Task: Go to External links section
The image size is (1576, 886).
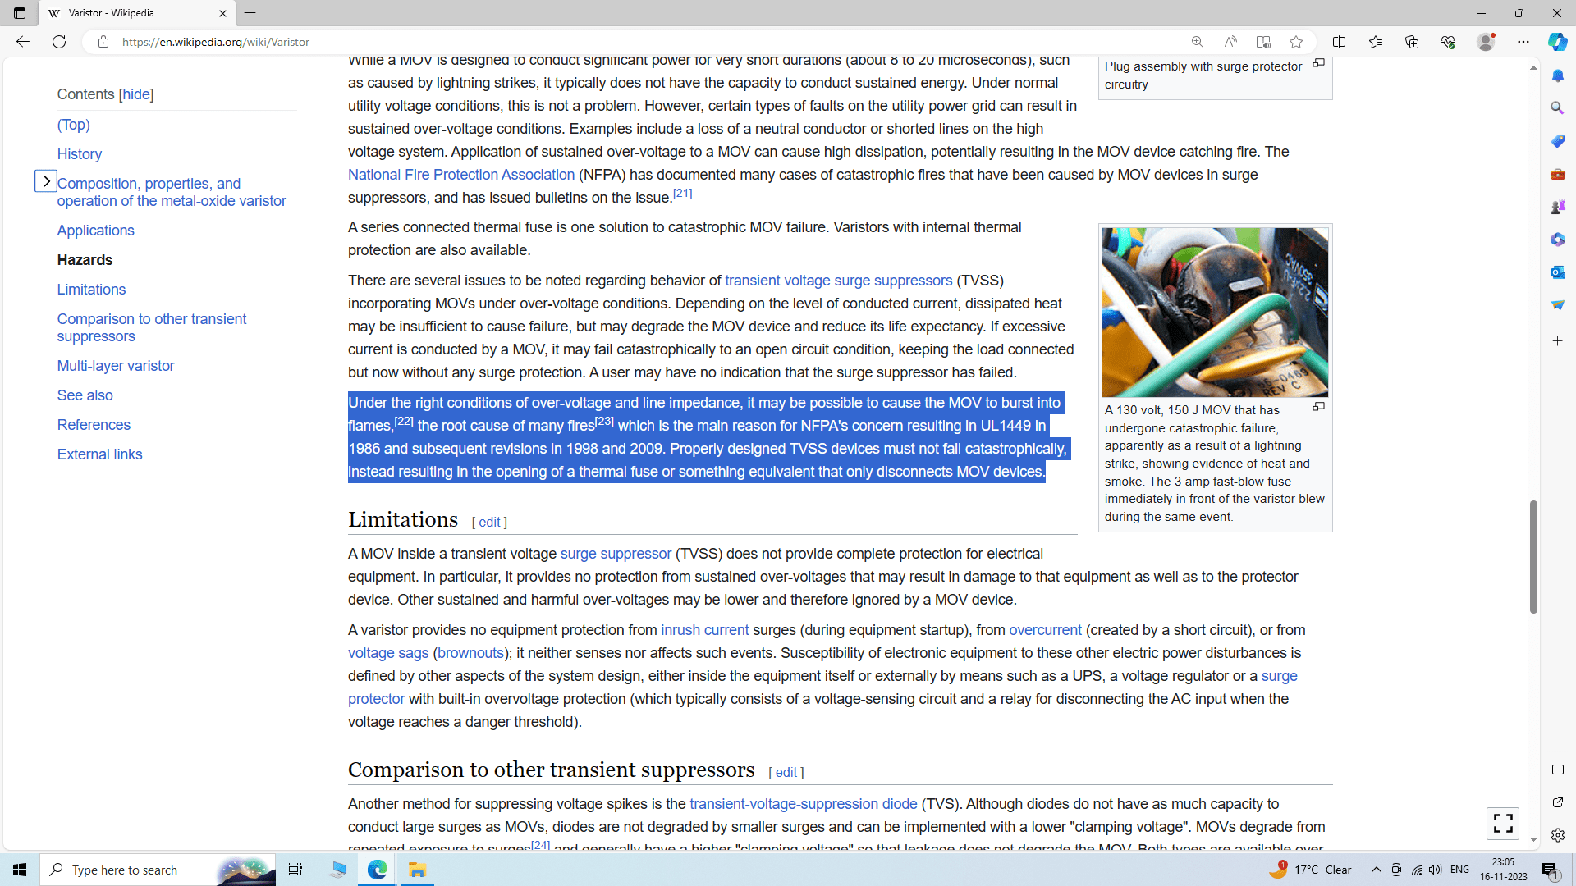Action: 99,454
